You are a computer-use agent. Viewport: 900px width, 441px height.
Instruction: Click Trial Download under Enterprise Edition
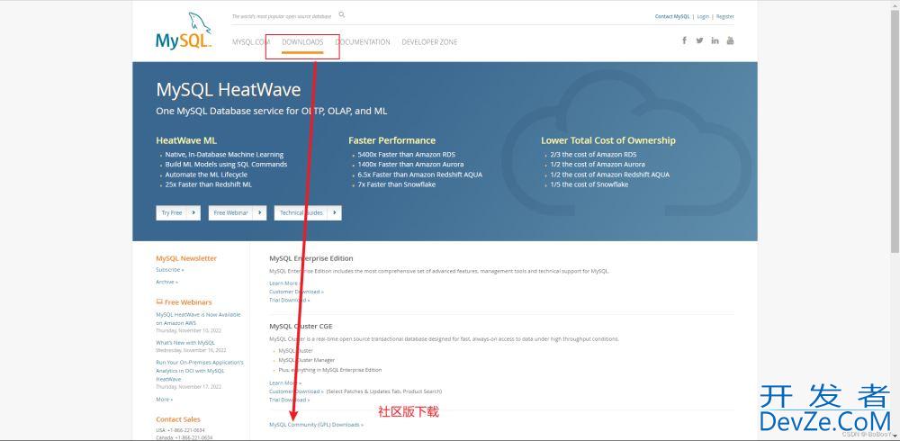(x=289, y=300)
